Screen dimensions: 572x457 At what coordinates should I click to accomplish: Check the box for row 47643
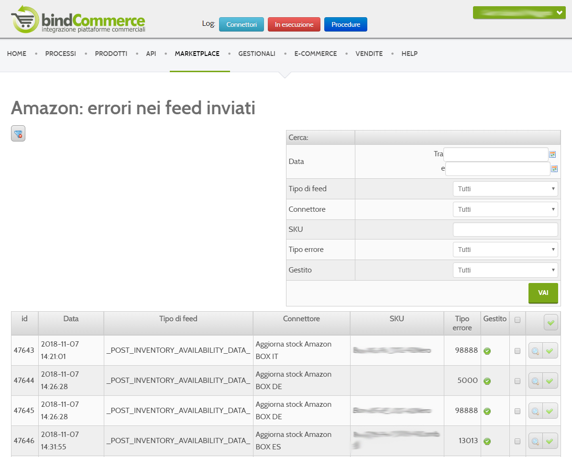pyautogui.click(x=517, y=351)
